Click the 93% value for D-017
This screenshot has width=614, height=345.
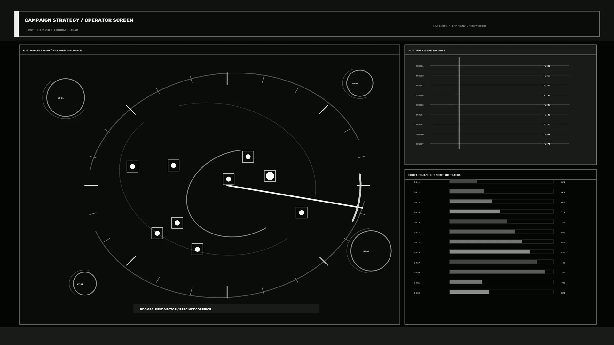tap(563, 243)
